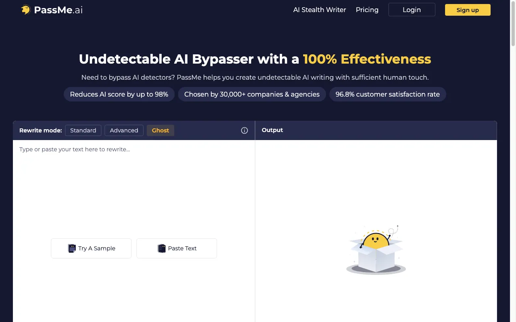
Task: Click the Login button
Action: pos(412,10)
